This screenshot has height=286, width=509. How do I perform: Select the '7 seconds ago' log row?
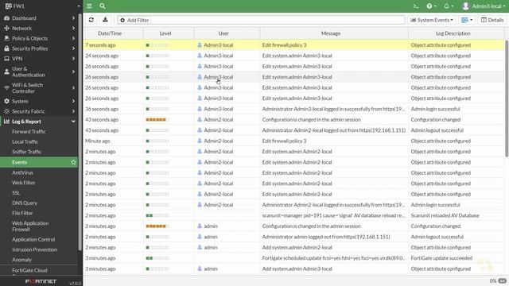click(x=293, y=45)
